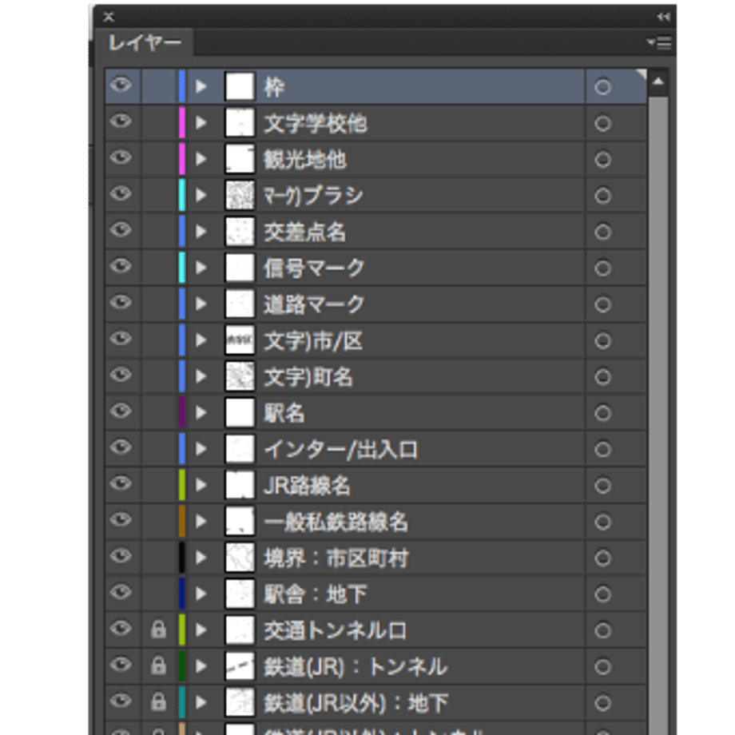Image resolution: width=735 pixels, height=735 pixels.
Task: Click target circle of 交通トンネル口 layer
Action: pos(603,631)
